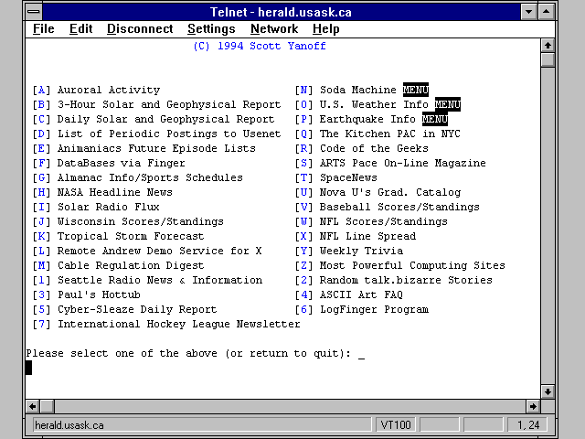Click the Soda Machine MENU badge

click(415, 91)
